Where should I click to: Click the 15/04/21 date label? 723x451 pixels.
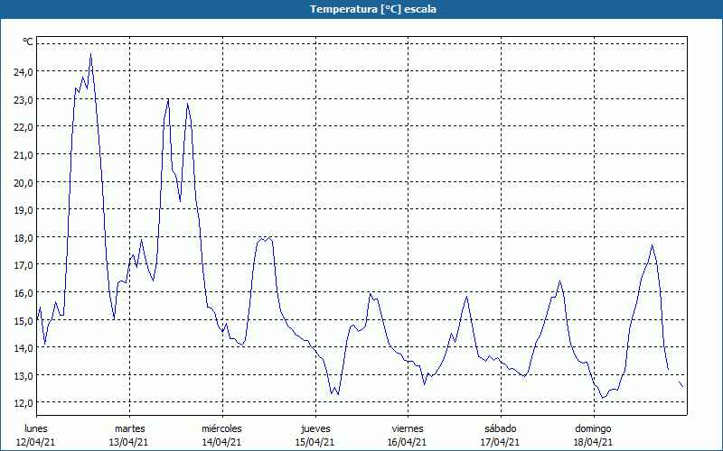pos(315,442)
